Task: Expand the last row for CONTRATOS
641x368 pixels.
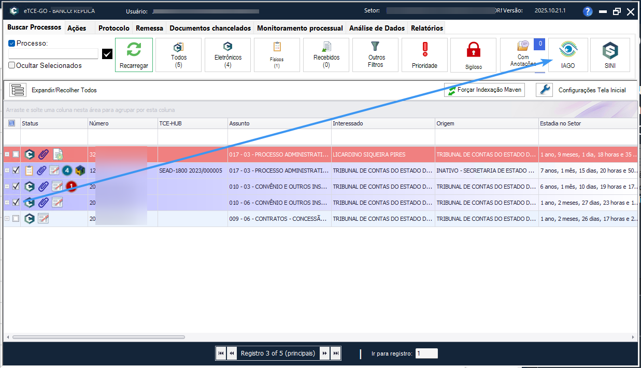Action: point(7,219)
